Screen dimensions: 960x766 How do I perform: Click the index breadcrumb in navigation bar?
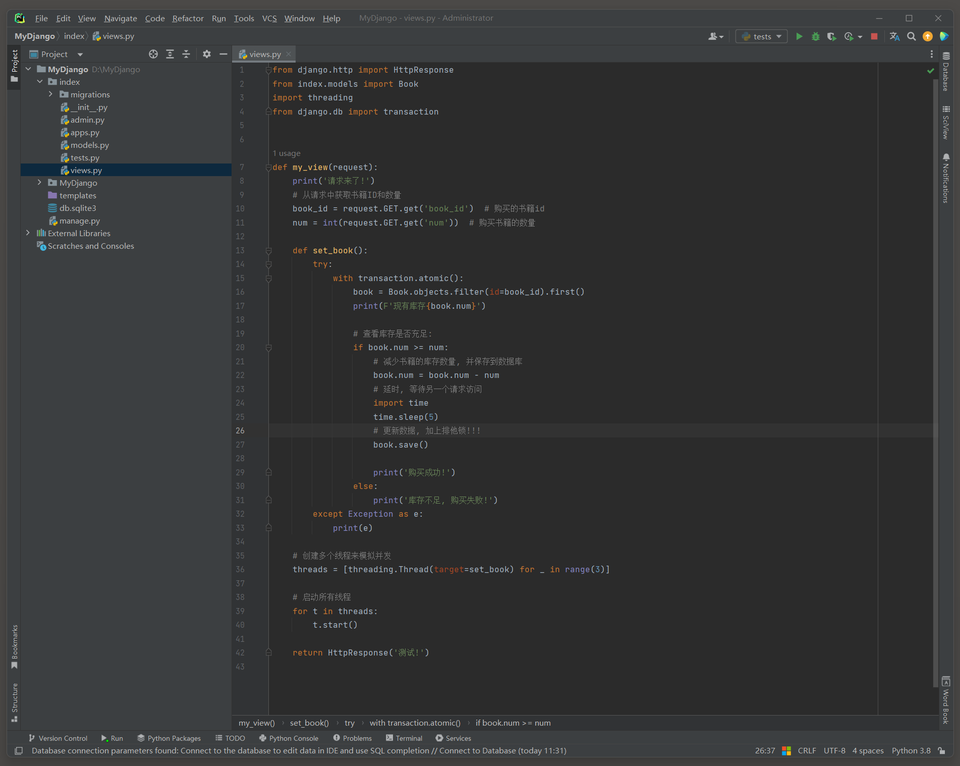tap(74, 36)
